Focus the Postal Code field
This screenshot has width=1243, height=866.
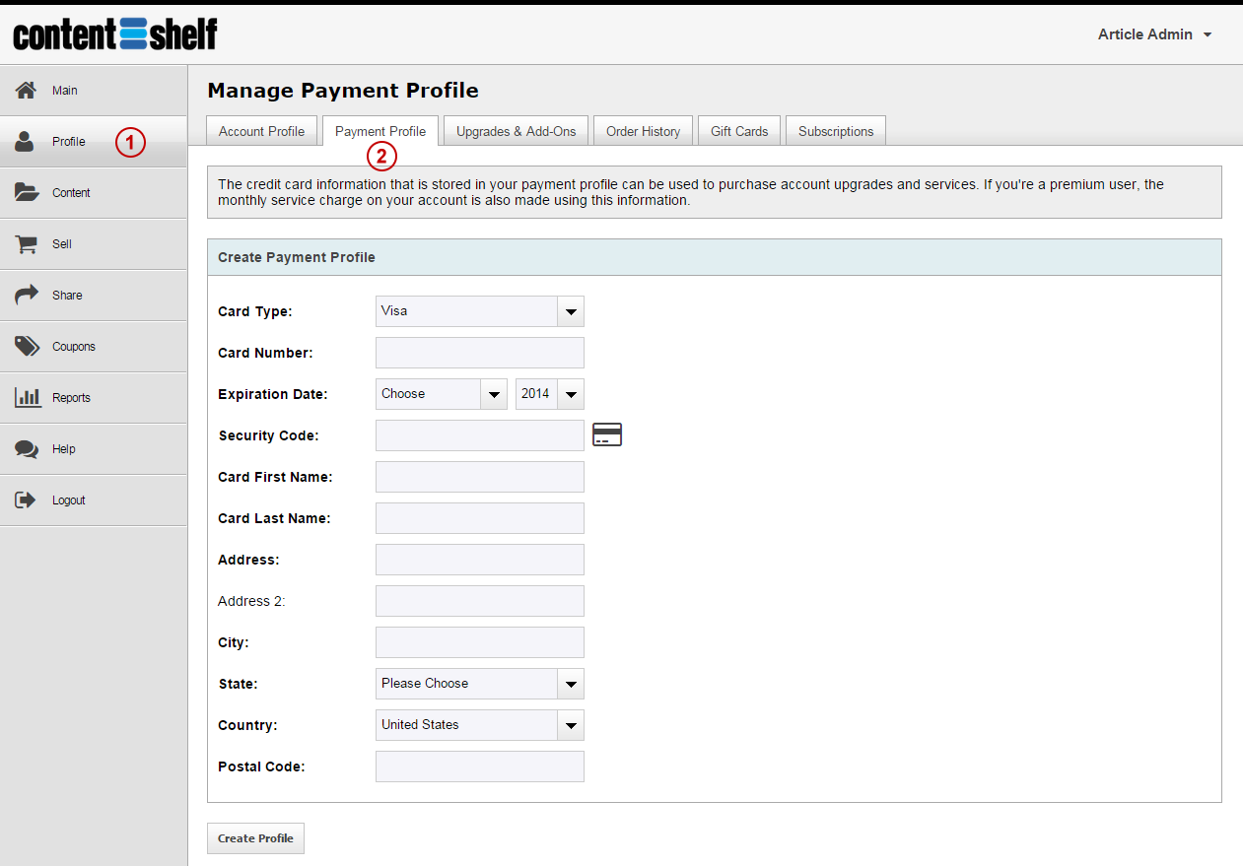coord(480,766)
